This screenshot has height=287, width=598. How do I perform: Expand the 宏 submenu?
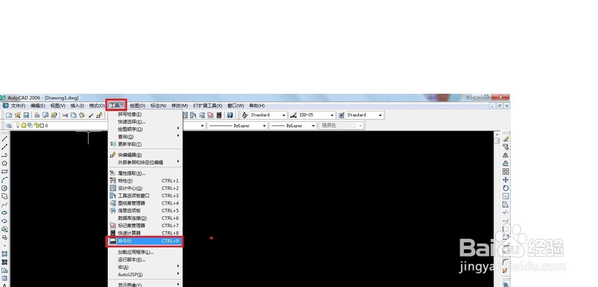tap(146, 267)
